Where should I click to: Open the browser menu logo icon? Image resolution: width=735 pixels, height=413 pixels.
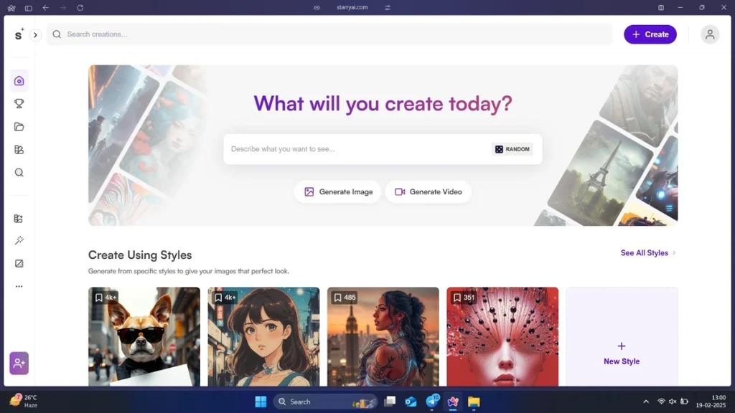pyautogui.click(x=11, y=8)
